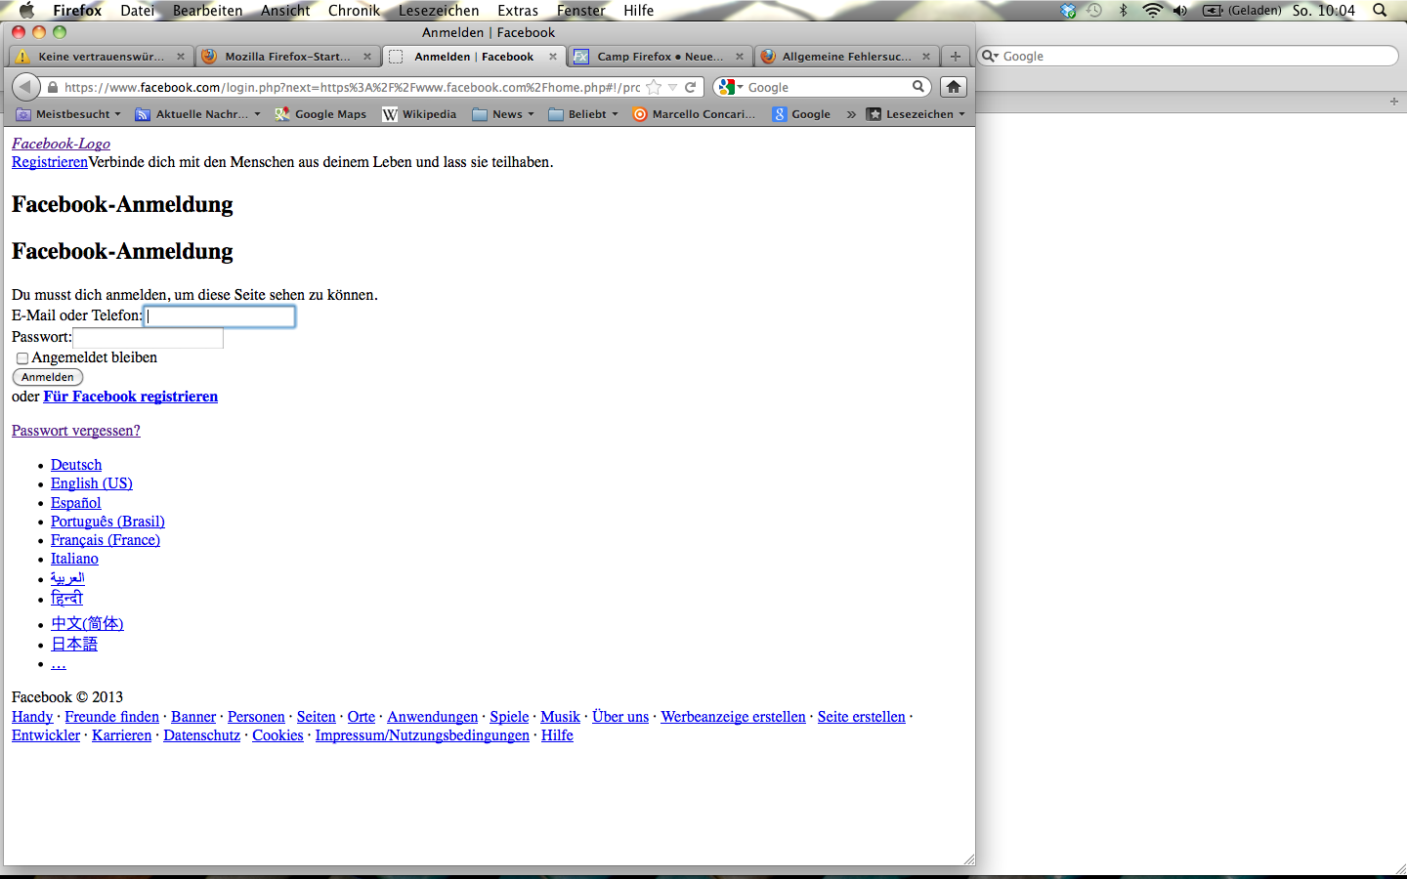
Task: Open the Datenschutz footer link
Action: click(x=202, y=735)
